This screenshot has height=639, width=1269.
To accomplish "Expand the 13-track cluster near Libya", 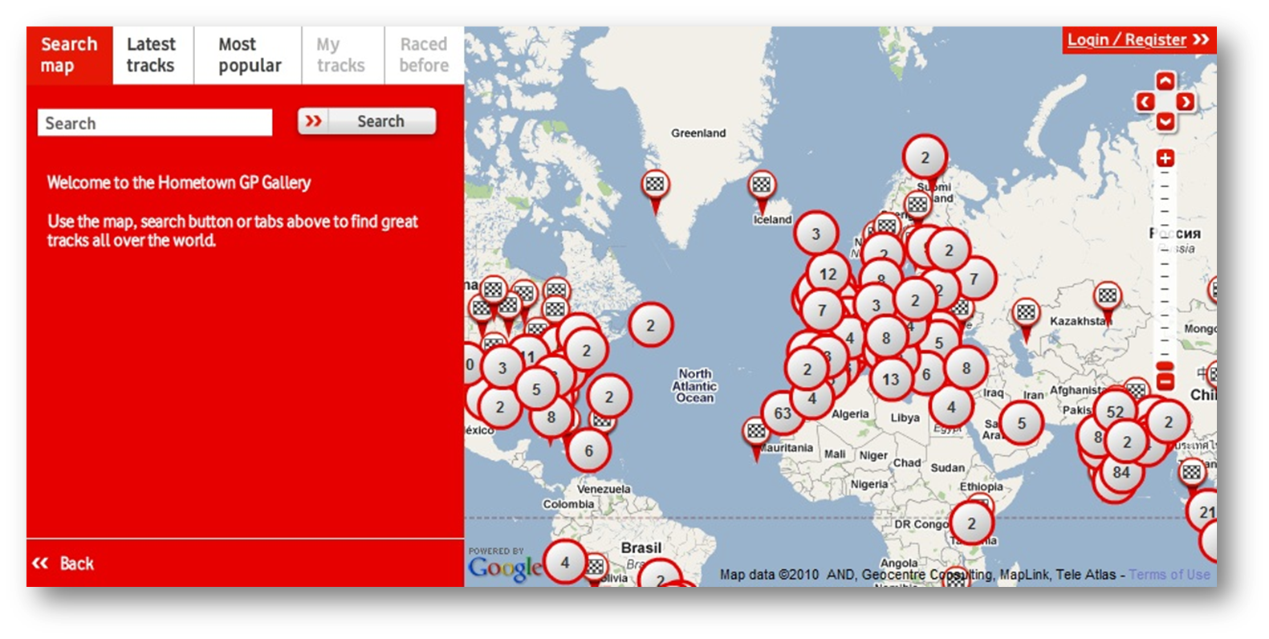I will (890, 380).
